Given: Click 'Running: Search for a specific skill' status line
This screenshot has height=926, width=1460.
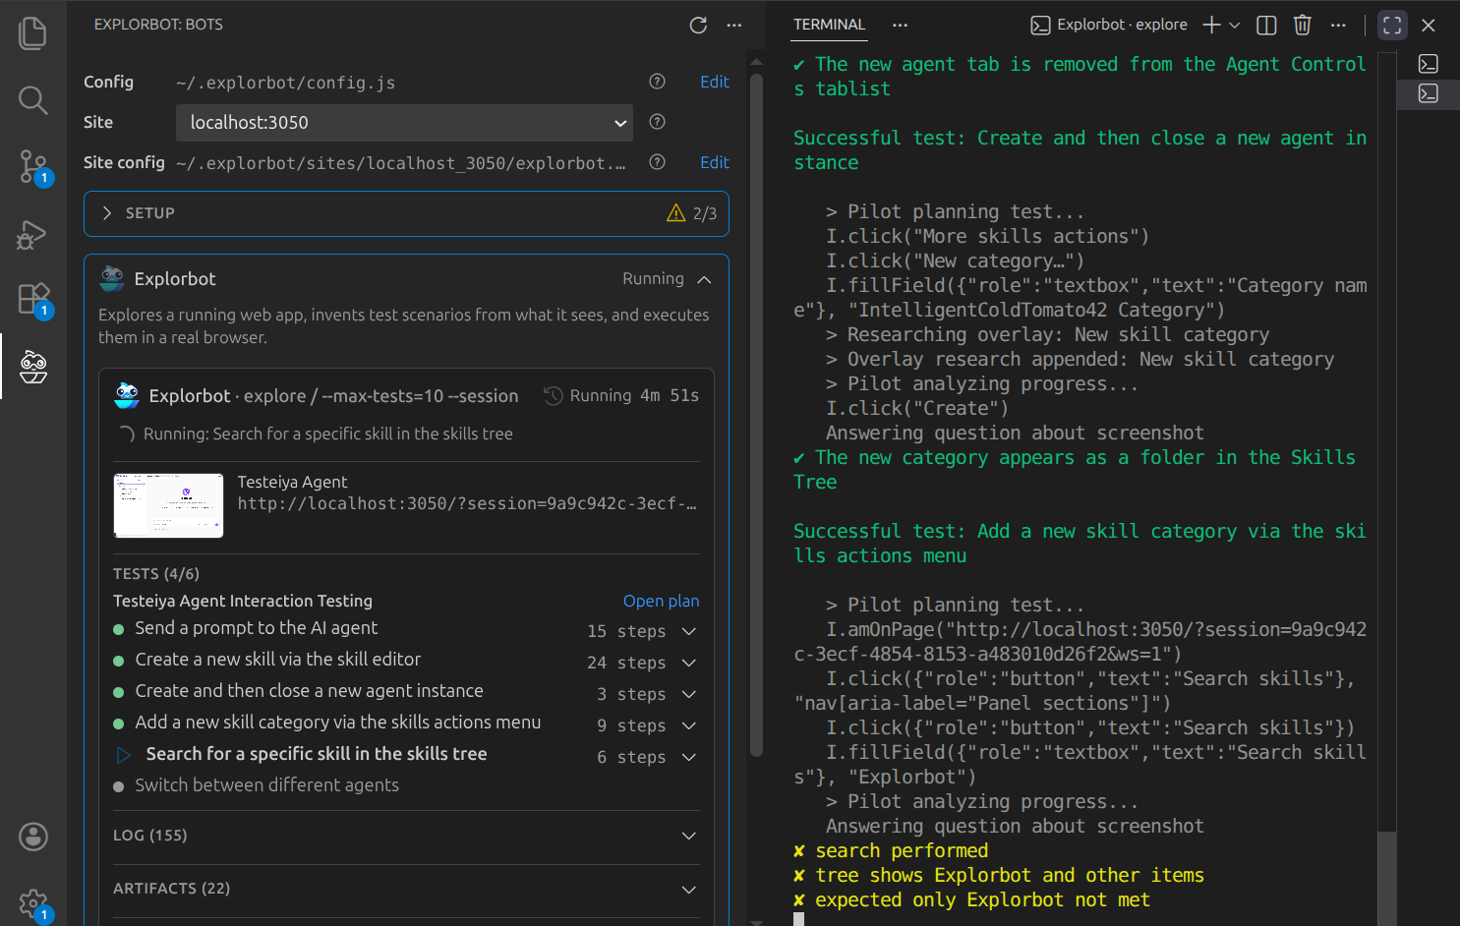Looking at the screenshot, I should 327,434.
